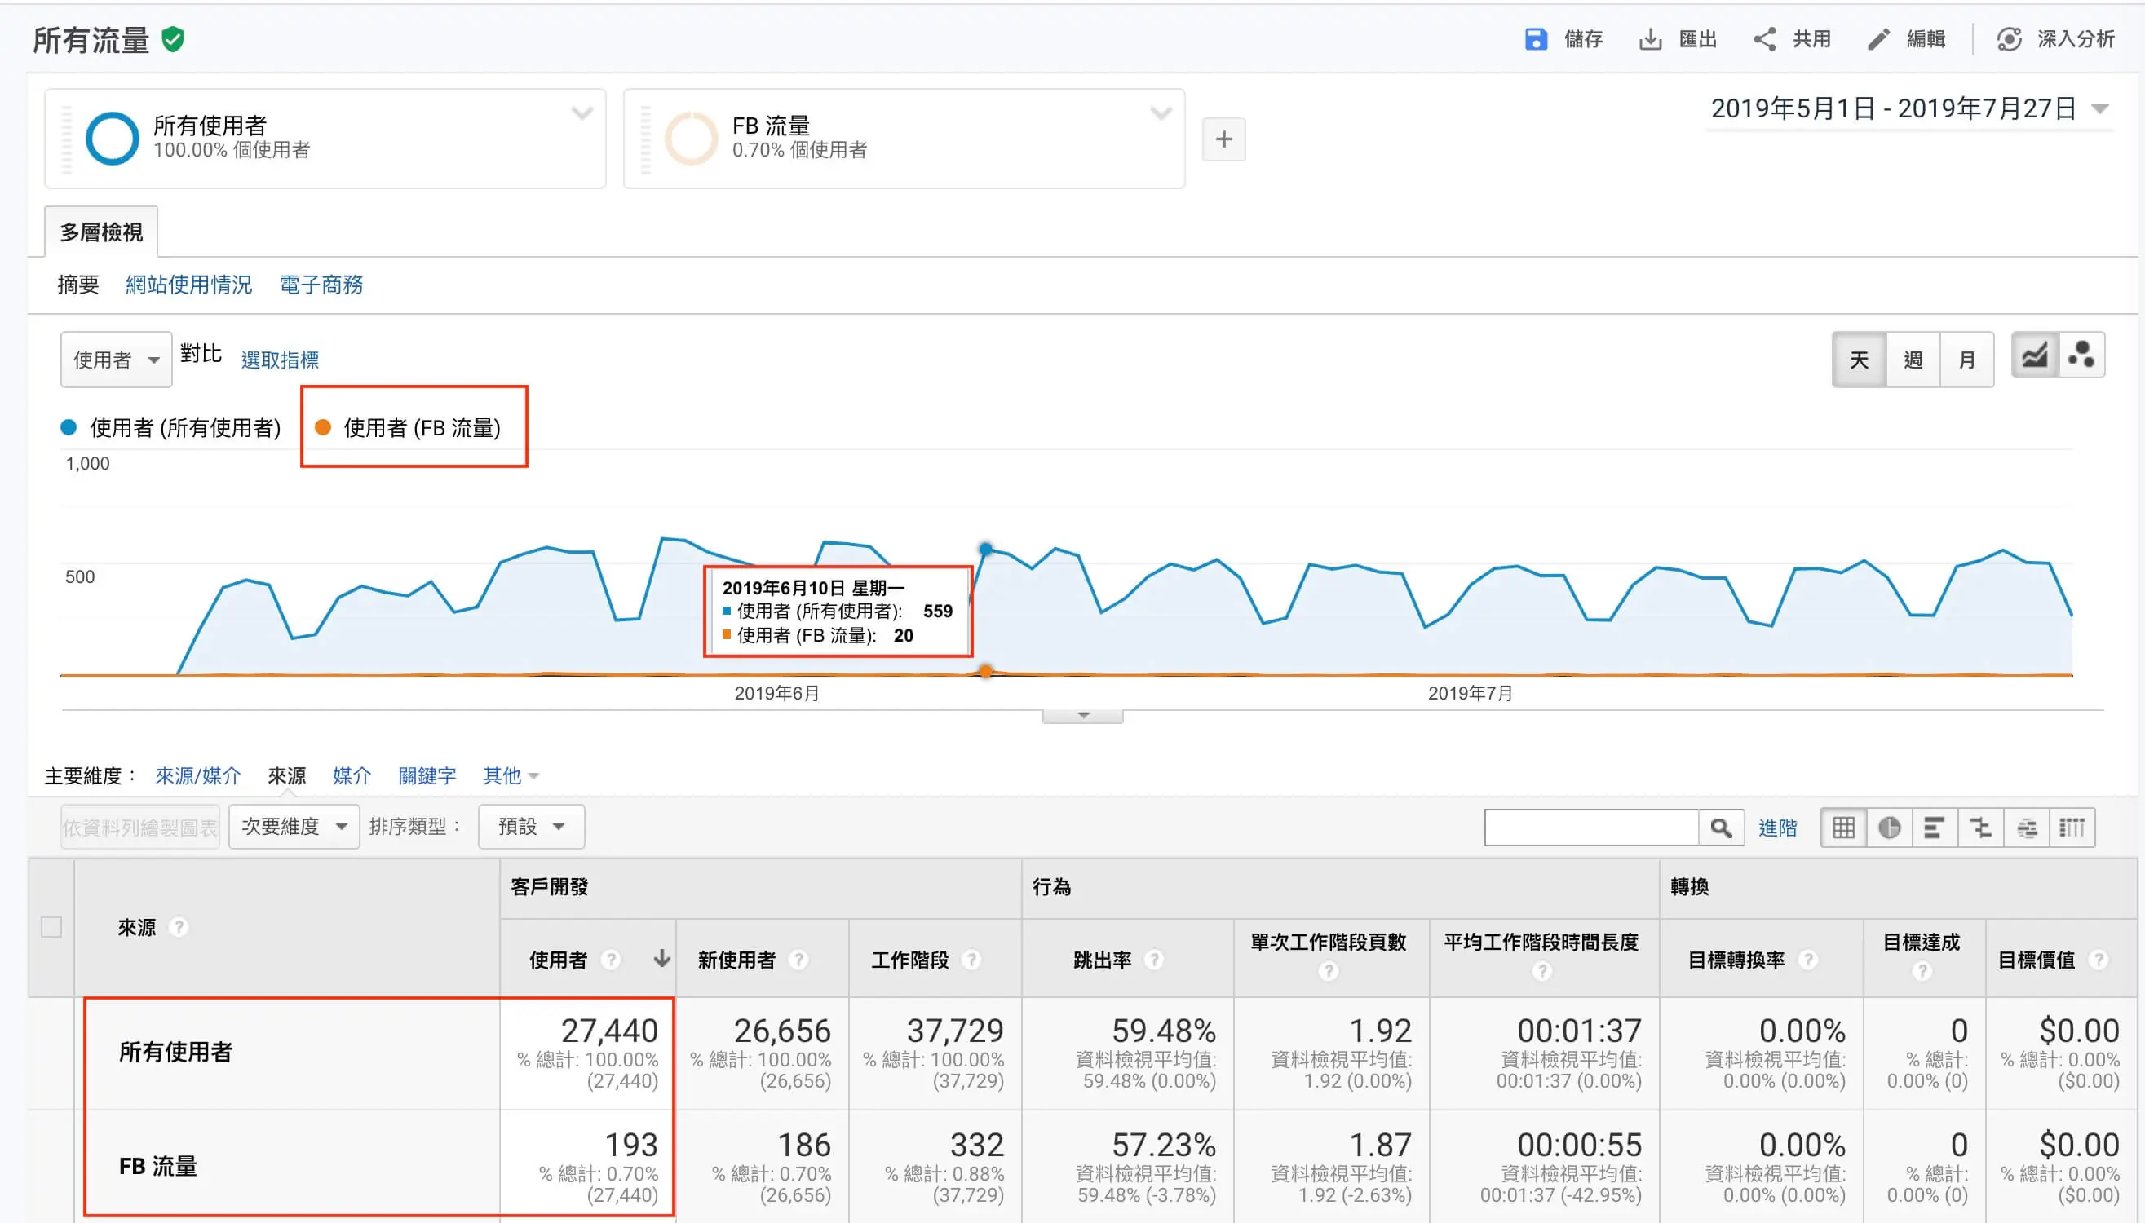Collapse chart with the small arrow handle
Viewport: 2145px width, 1223px height.
click(x=1083, y=716)
